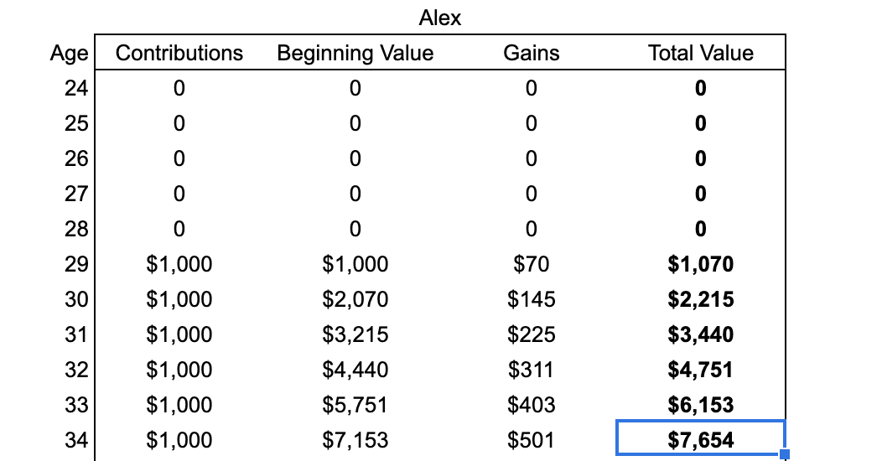Click the Contributions column header cell
882x461 pixels.
pos(179,53)
